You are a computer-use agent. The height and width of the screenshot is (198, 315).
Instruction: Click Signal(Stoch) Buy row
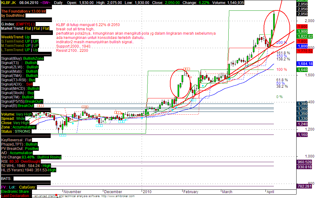click(x=18, y=93)
